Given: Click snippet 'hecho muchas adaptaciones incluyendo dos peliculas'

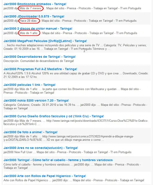Looking at the screenshot, I should [75, 47].
